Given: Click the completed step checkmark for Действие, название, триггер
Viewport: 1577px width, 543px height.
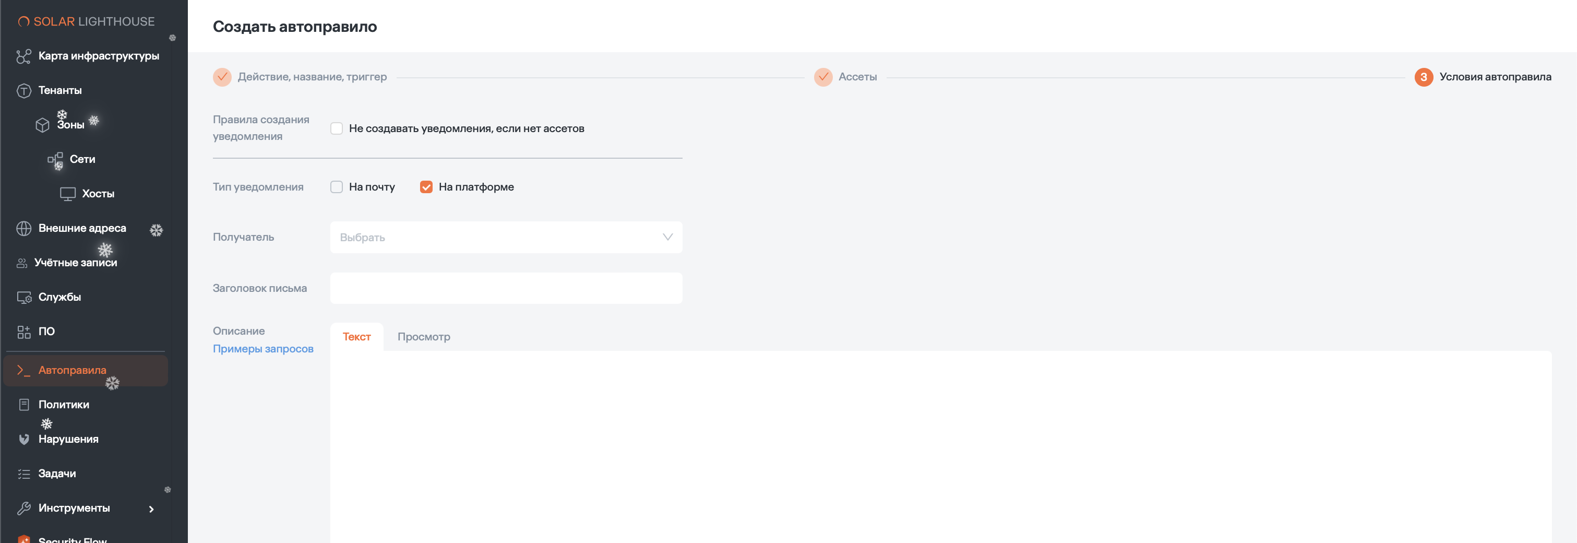Looking at the screenshot, I should pyautogui.click(x=222, y=77).
